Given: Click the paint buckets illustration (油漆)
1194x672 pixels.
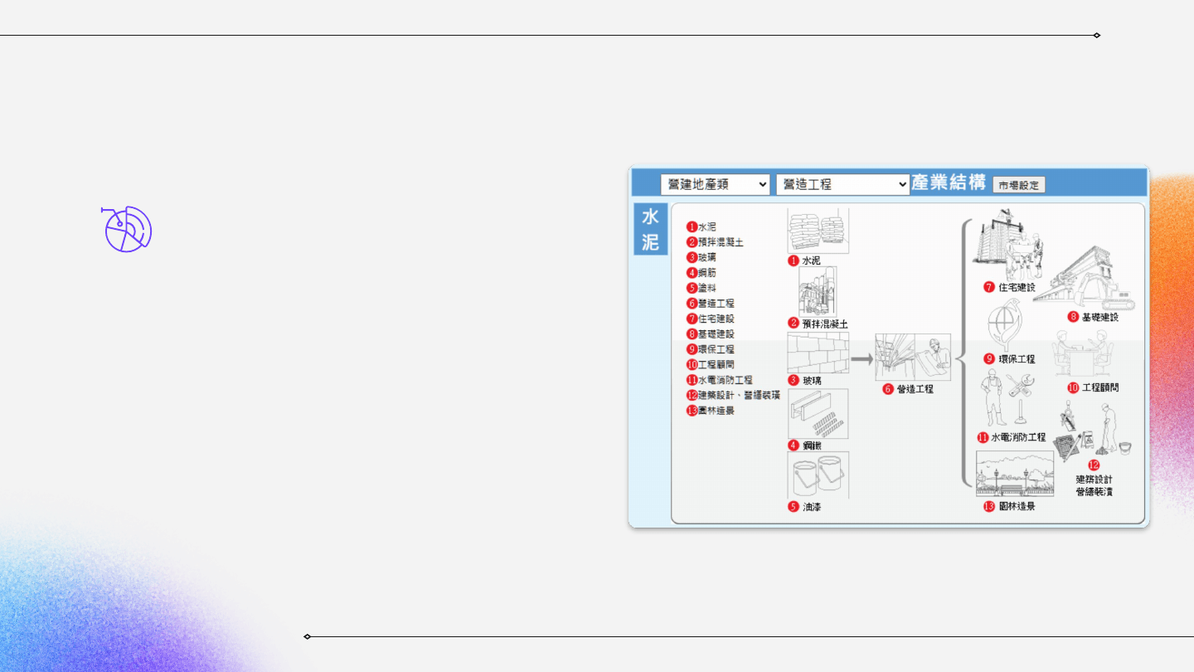Looking at the screenshot, I should (818, 475).
